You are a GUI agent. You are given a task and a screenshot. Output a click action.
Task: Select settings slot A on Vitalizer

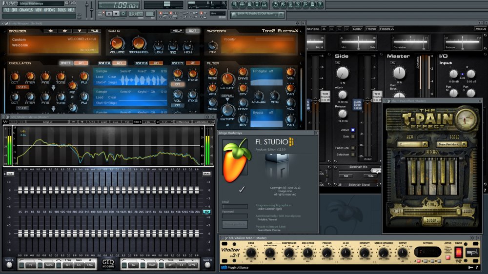pos(418,261)
